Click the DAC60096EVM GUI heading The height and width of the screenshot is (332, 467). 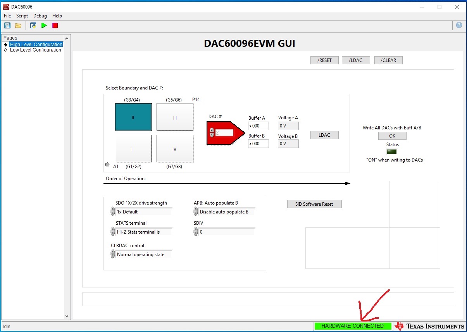(x=250, y=44)
